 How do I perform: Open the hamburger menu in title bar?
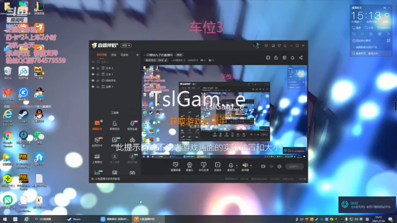[x=285, y=45]
